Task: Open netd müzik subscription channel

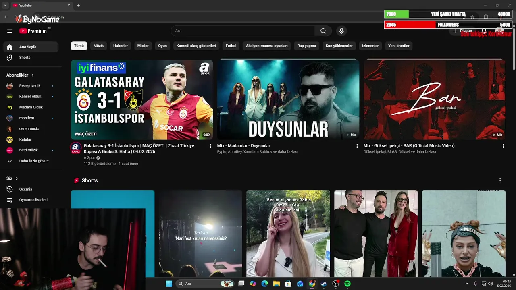Action: pyautogui.click(x=31, y=150)
